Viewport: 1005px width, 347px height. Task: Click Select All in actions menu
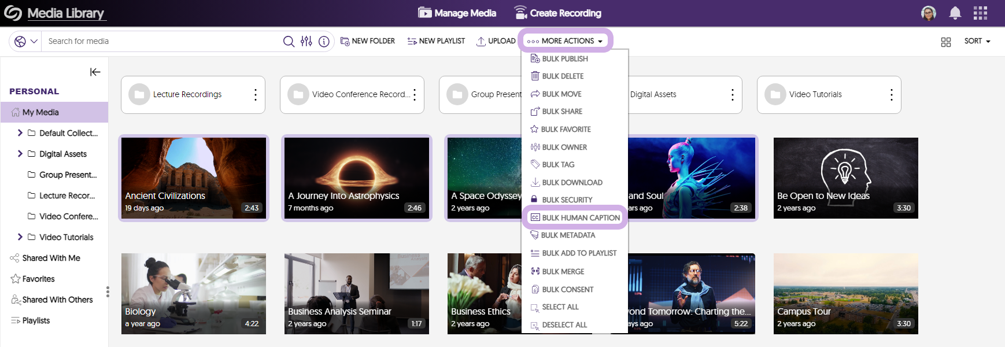[x=560, y=307]
